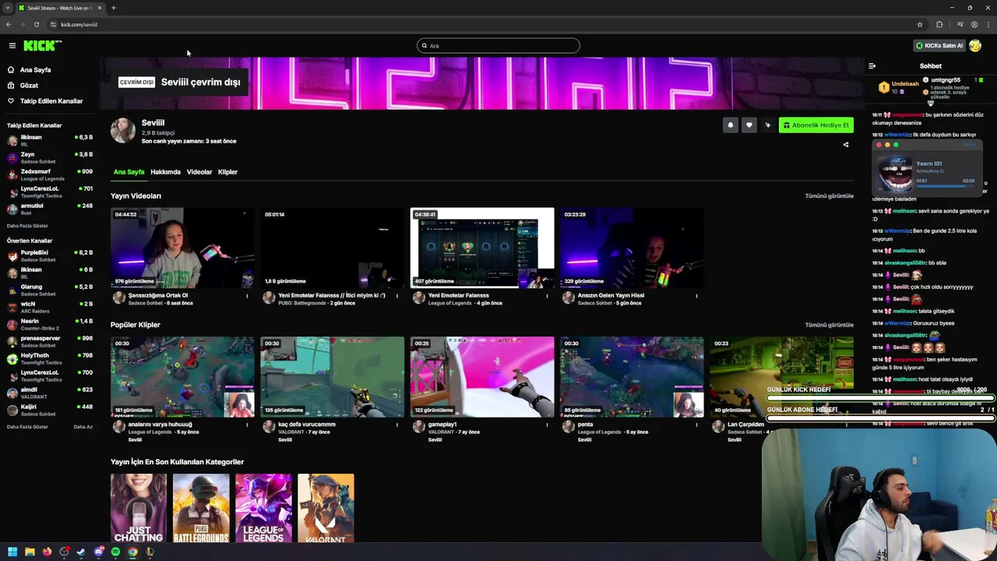Open the PUBG Battlegrounds category card

[x=201, y=508]
